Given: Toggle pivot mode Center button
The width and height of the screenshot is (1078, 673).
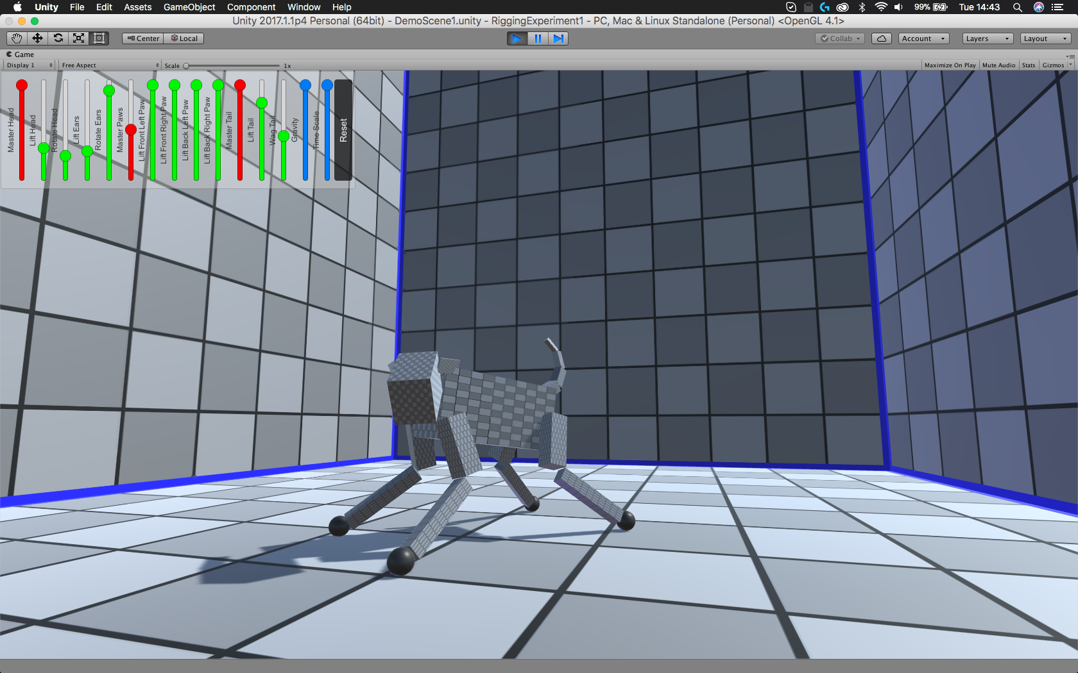Looking at the screenshot, I should pyautogui.click(x=143, y=38).
